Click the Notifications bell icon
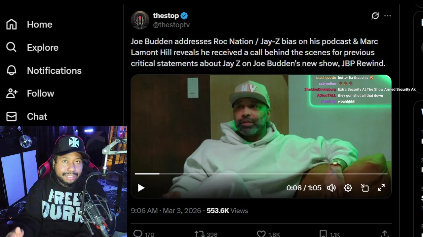This screenshot has height=237, width=423. pos(12,70)
